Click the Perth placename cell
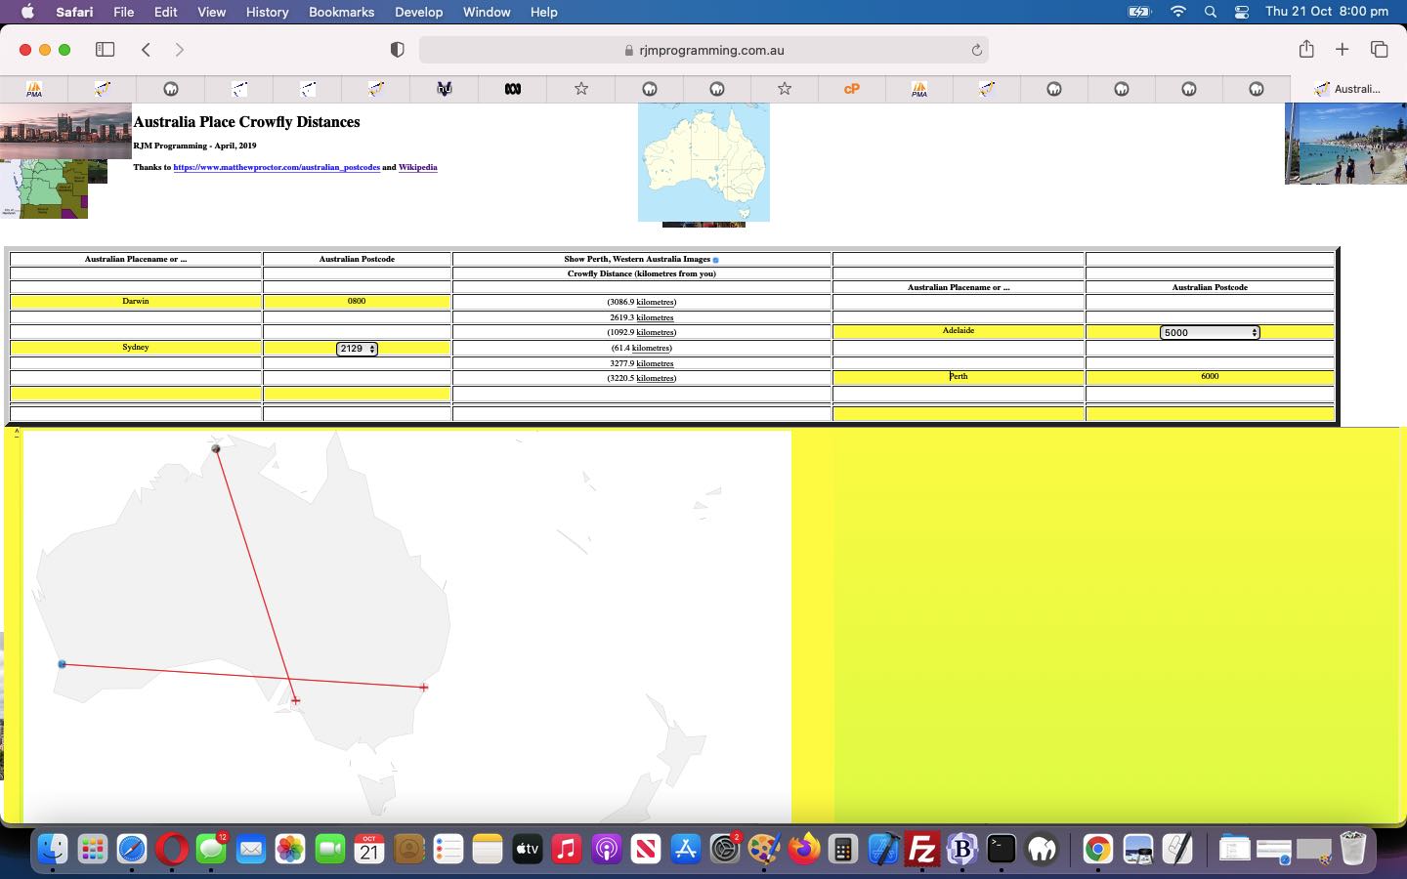The height and width of the screenshot is (879, 1407). coord(958,377)
